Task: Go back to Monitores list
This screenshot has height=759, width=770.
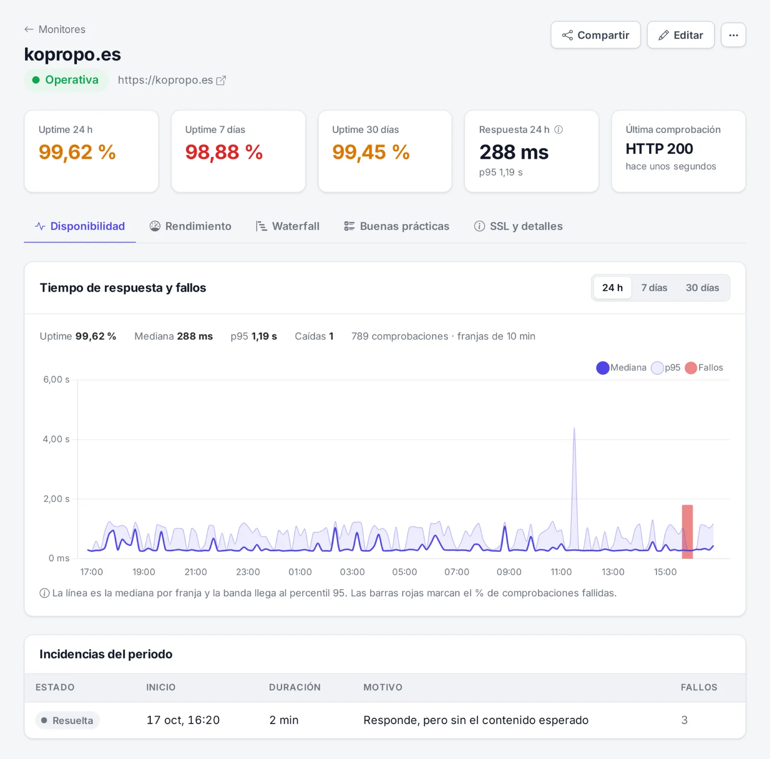Action: [55, 29]
